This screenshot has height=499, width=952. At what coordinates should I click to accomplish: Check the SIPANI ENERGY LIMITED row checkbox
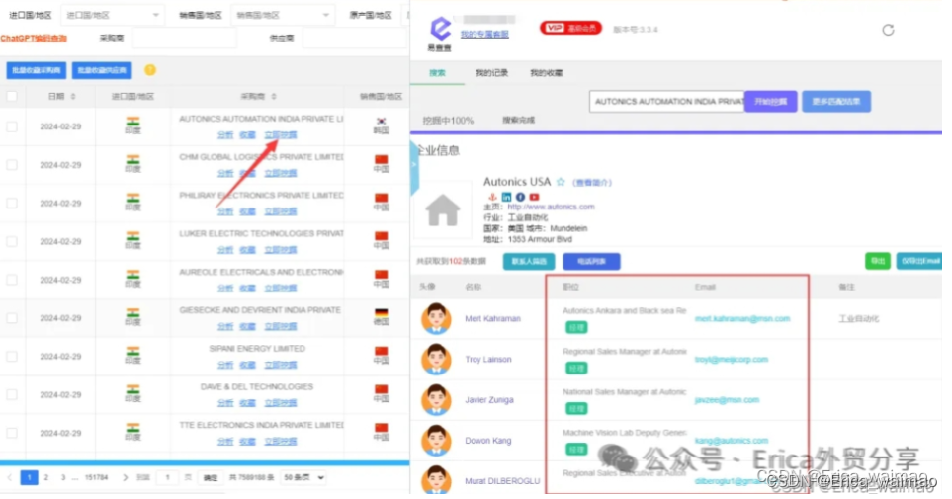point(12,356)
